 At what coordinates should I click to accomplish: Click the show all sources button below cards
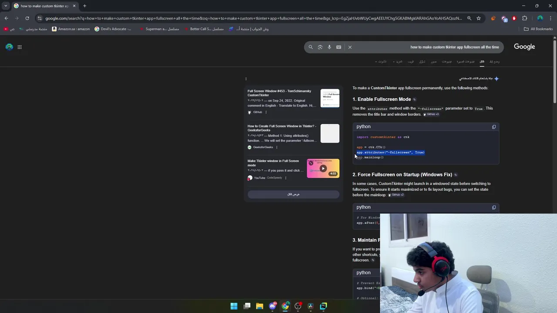point(293,194)
